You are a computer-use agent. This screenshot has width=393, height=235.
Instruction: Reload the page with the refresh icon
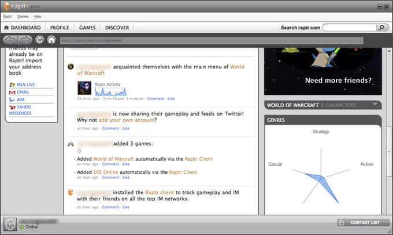click(x=40, y=40)
